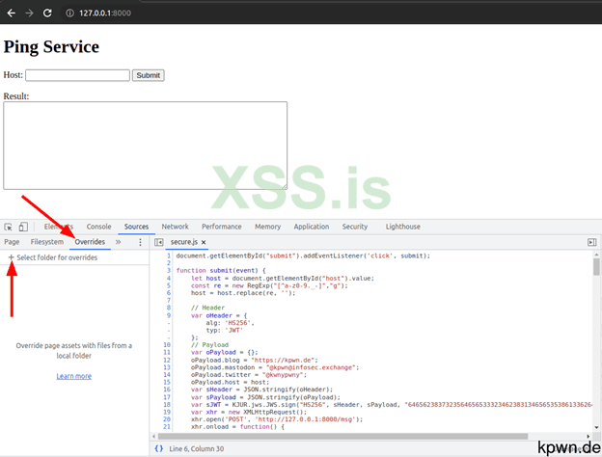Hide the navigator sidebar

[159, 242]
